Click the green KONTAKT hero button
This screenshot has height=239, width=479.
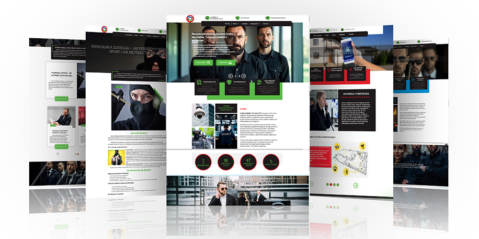point(225,62)
